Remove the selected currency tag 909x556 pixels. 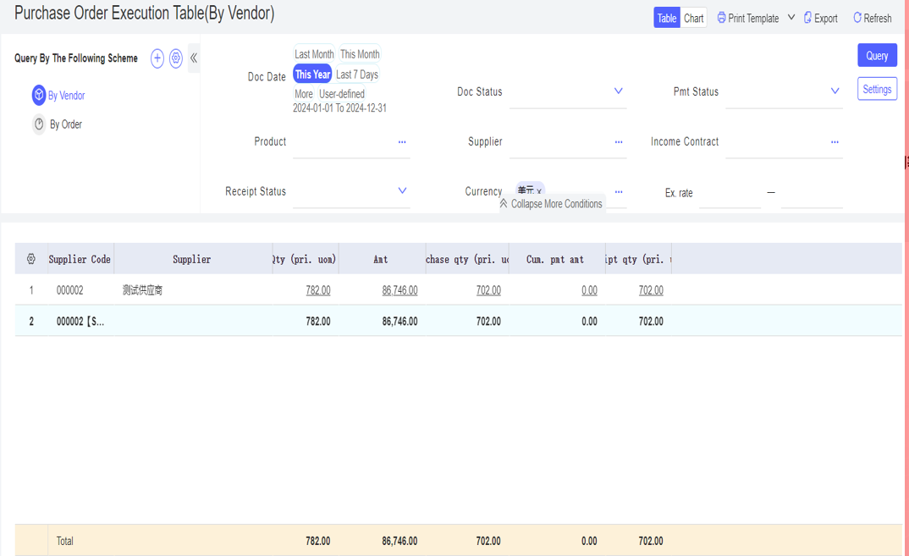[539, 191]
